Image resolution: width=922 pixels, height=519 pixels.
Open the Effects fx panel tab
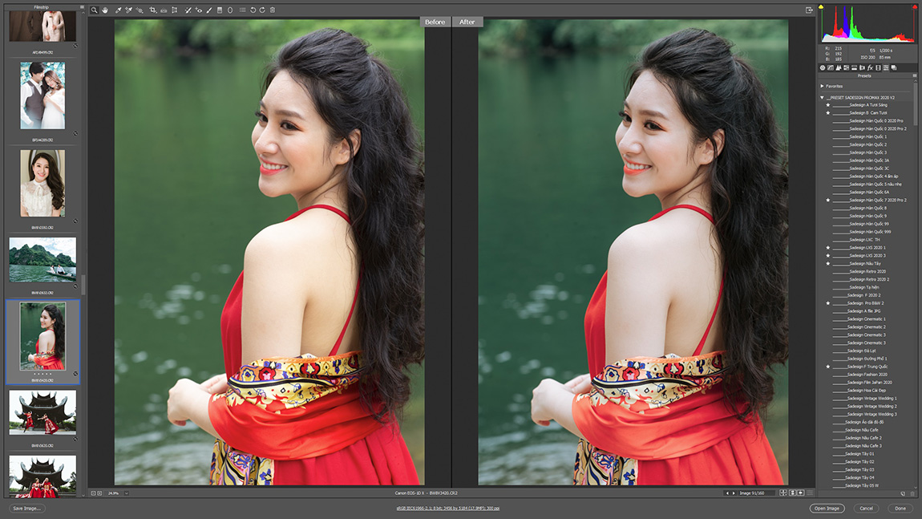coord(870,67)
